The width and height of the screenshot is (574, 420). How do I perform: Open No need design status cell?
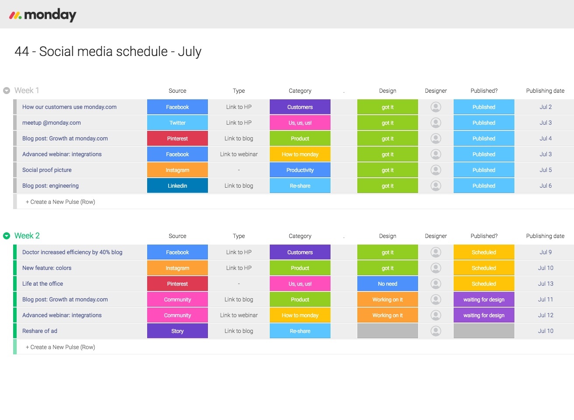pos(387,284)
